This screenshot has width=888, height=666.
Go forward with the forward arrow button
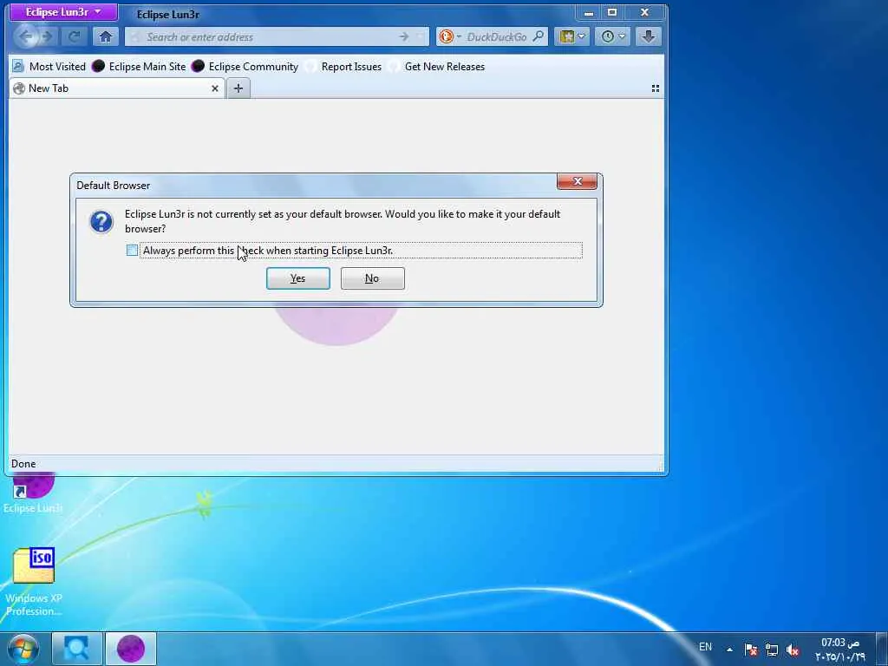click(x=49, y=36)
